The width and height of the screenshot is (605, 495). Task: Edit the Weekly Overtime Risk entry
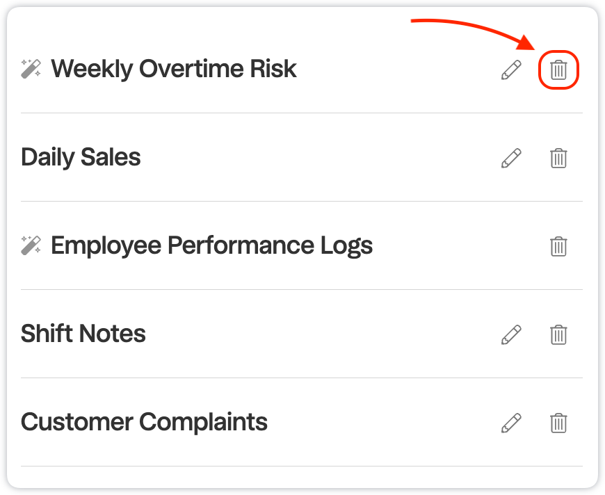tap(511, 70)
